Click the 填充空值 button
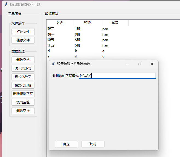 pyautogui.click(x=23, y=102)
